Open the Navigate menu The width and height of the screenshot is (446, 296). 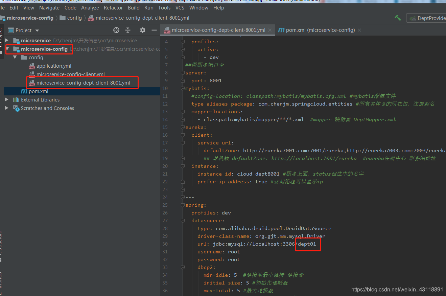[x=49, y=7]
